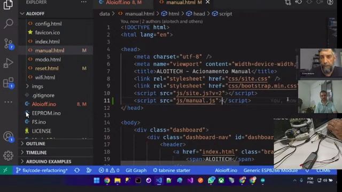Open Microsoft Edge from the taskbar
Screen dimensions: 342x192
[180, 180]
